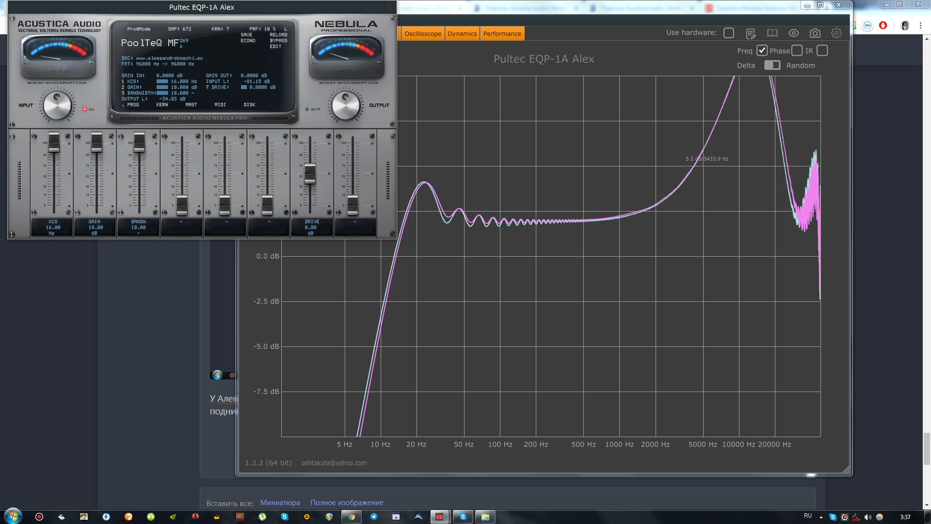This screenshot has height=524, width=931.
Task: Open Windows Explorer from the taskbar
Action: (485, 517)
